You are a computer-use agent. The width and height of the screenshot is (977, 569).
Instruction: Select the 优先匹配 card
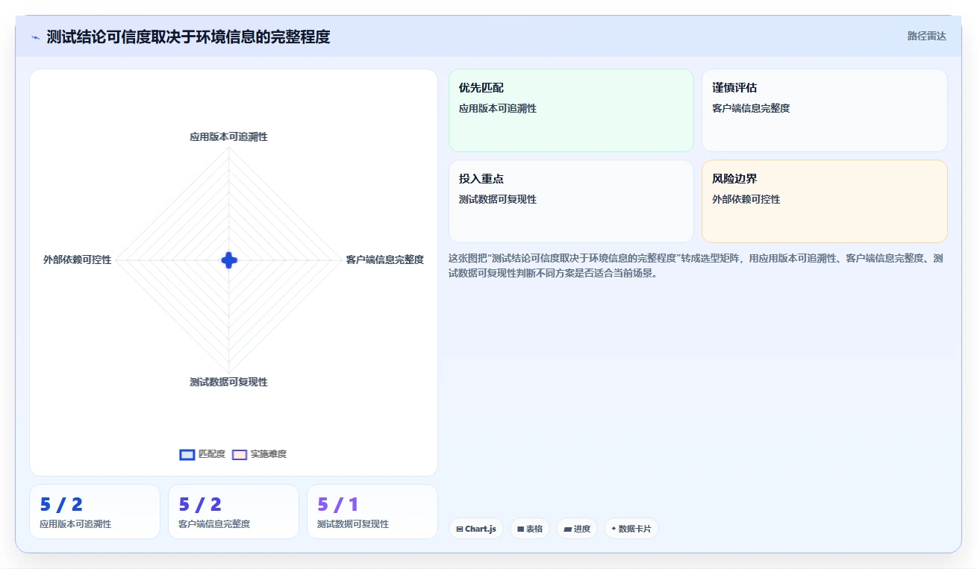(x=571, y=110)
